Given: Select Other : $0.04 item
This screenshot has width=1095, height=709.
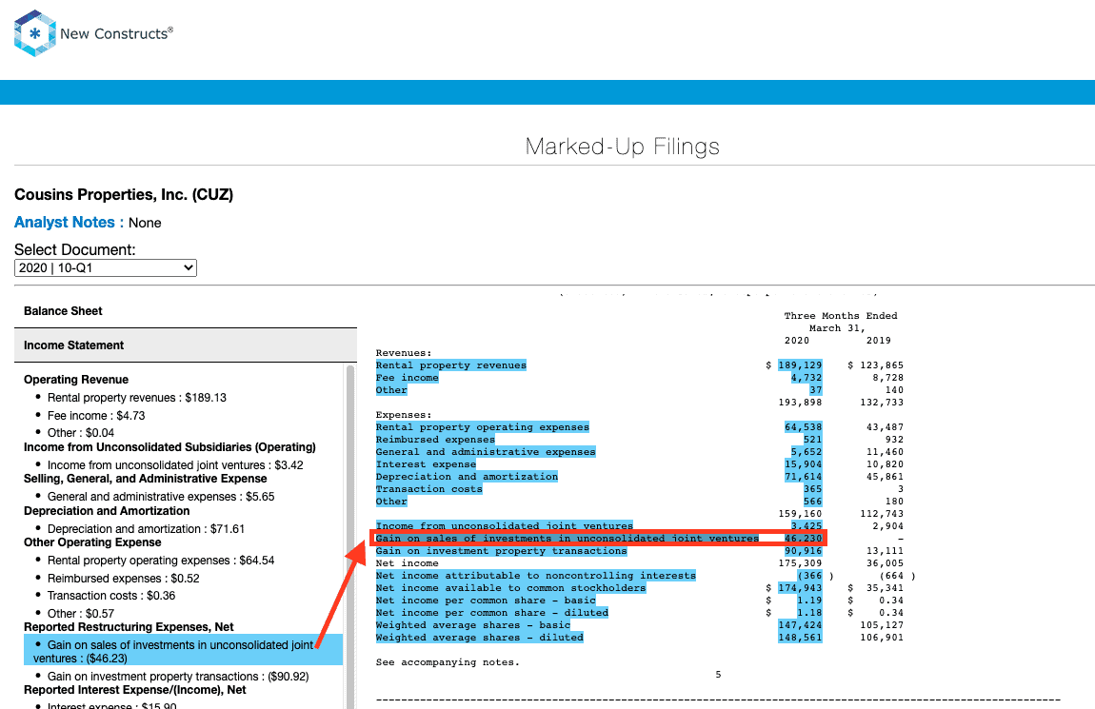Looking at the screenshot, I should [x=81, y=433].
